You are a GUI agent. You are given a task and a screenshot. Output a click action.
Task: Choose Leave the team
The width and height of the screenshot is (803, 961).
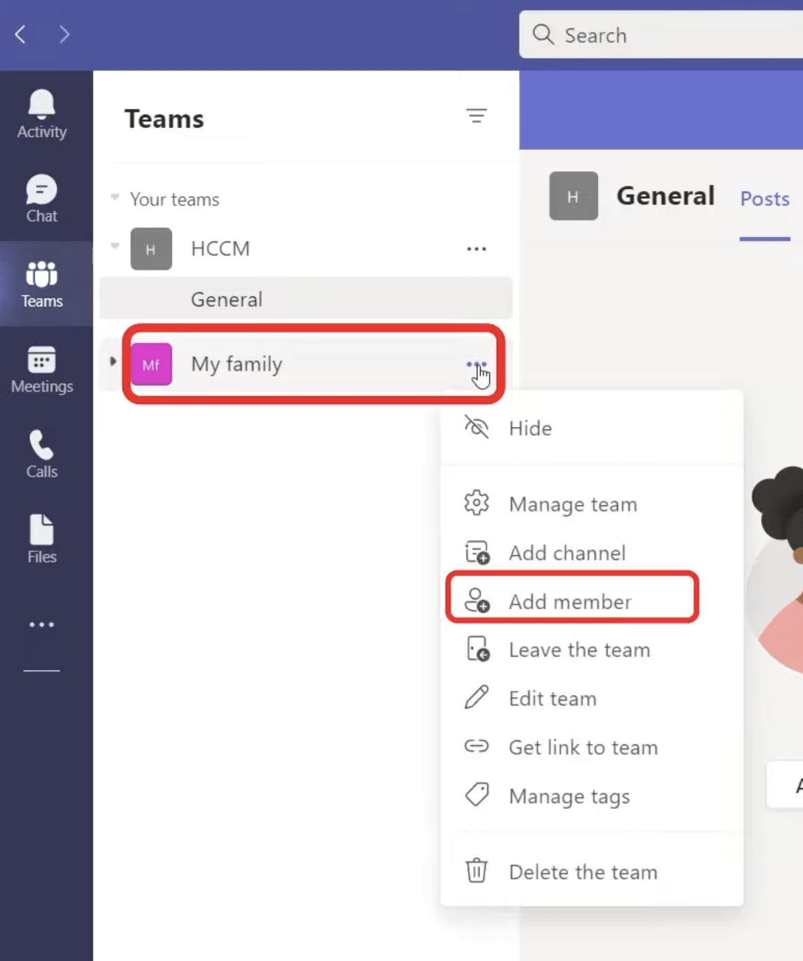592,649
